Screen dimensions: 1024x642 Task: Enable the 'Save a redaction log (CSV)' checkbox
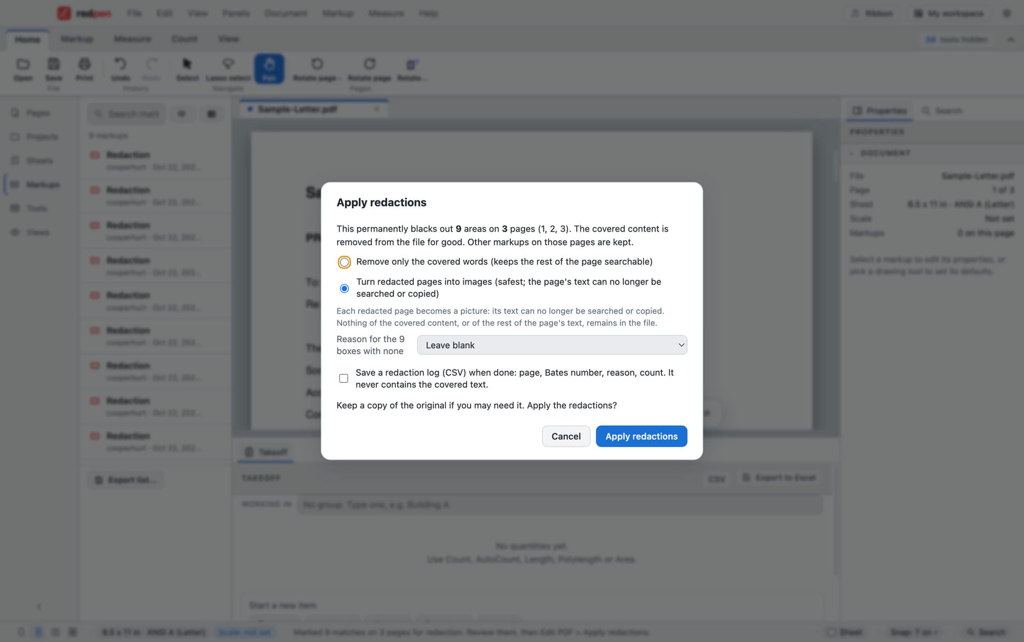click(344, 378)
